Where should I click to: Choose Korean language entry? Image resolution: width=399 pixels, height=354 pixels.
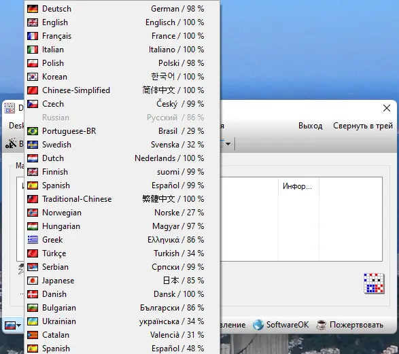coord(122,77)
